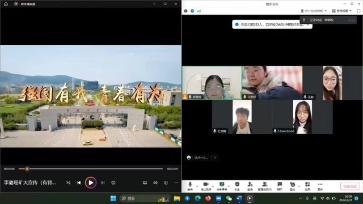Open the manage members panel
Viewport: 363px width, 204px height.
tap(265, 186)
